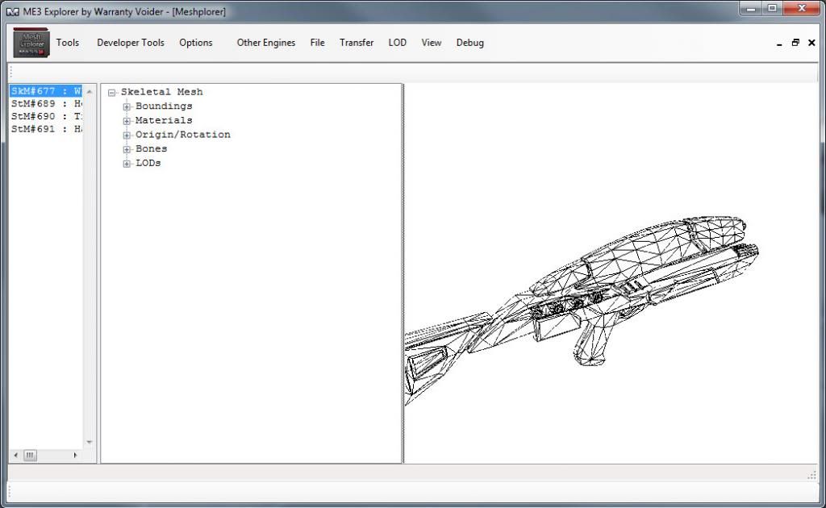
Task: Minimize the ME3 Explorer main window
Action: pos(751,8)
